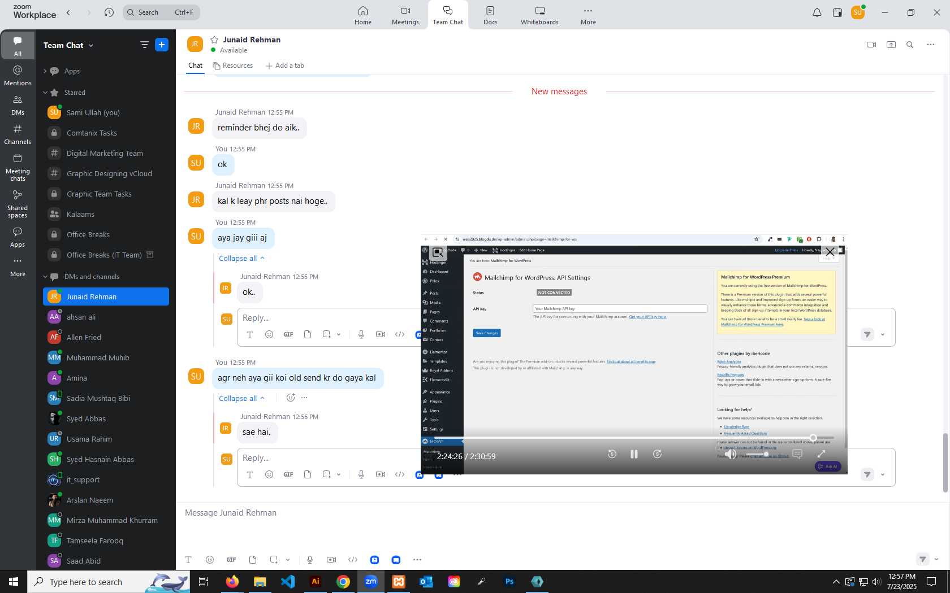Screen dimensions: 950x593
Task: Add reaction to 'agr neh aya gii' message
Action: tap(291, 398)
